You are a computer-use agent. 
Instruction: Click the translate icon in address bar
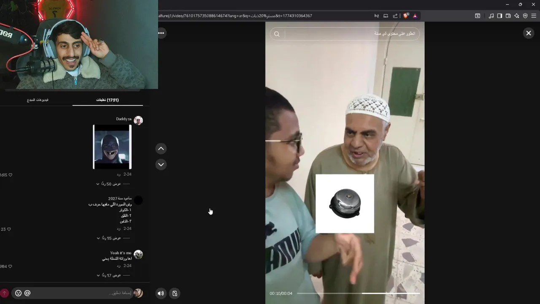coord(376,16)
